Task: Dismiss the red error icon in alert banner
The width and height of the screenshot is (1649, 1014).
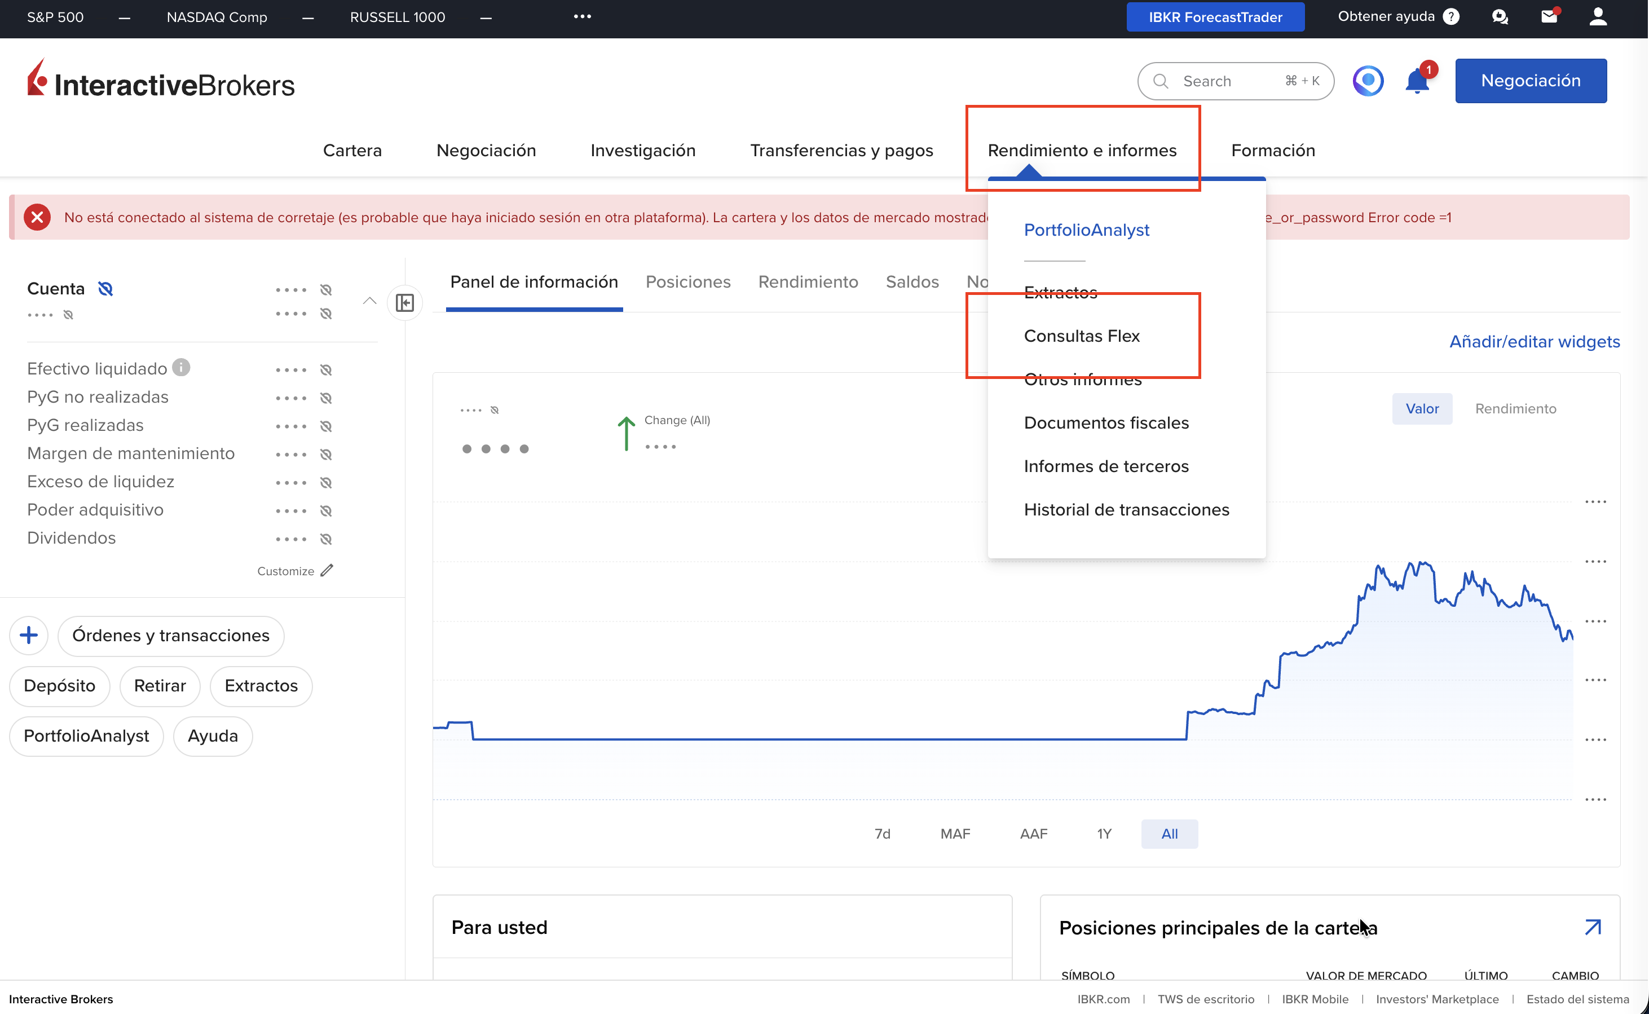Action: coord(38,217)
